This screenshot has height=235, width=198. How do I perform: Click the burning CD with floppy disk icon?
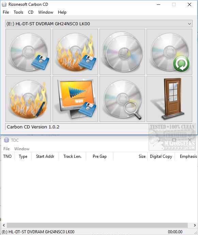(x=75, y=52)
